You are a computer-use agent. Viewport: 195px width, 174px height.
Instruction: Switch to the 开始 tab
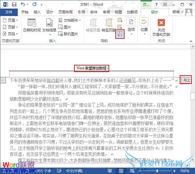tap(25, 12)
